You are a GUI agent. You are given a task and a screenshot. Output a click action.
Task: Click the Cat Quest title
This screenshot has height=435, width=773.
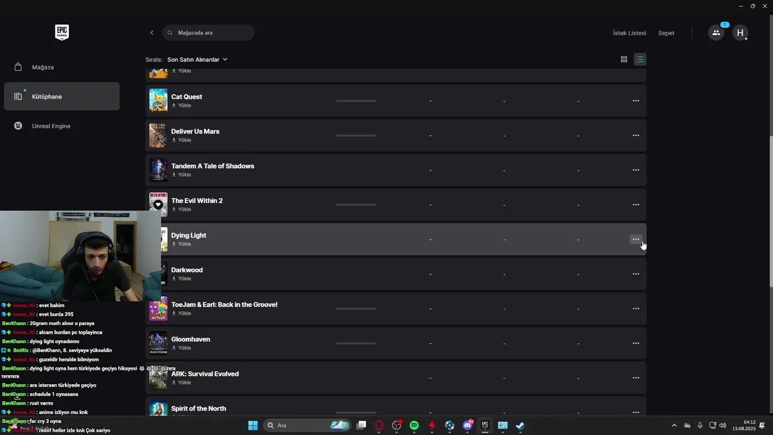click(x=187, y=97)
